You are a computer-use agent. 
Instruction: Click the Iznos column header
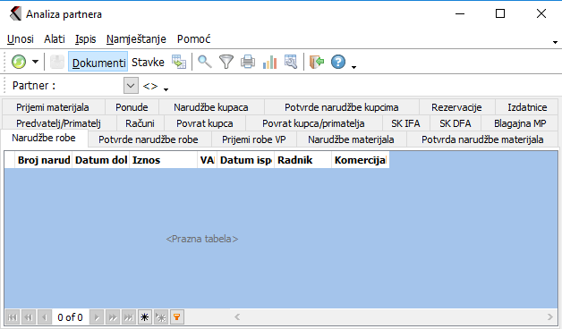click(x=164, y=160)
